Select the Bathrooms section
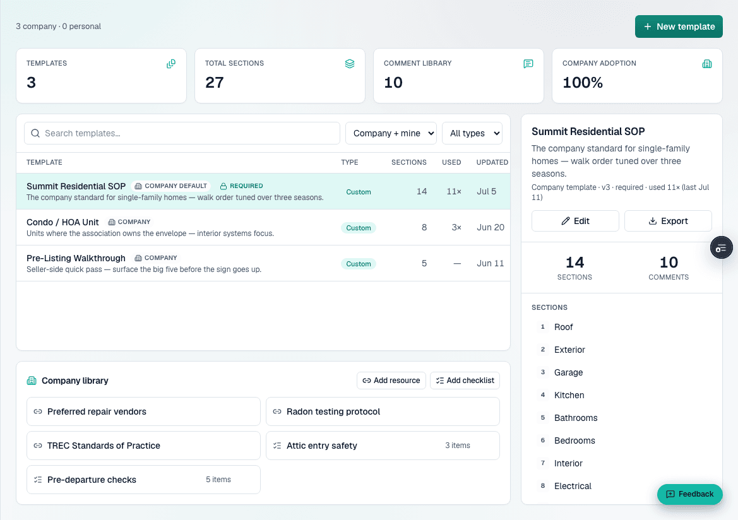This screenshot has height=520, width=738. tap(621, 418)
